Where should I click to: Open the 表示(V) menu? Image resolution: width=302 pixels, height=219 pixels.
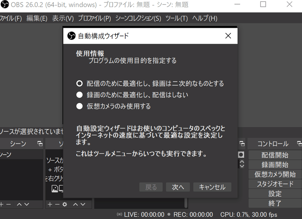pos(63,18)
